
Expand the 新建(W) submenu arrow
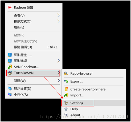click(x=59, y=80)
